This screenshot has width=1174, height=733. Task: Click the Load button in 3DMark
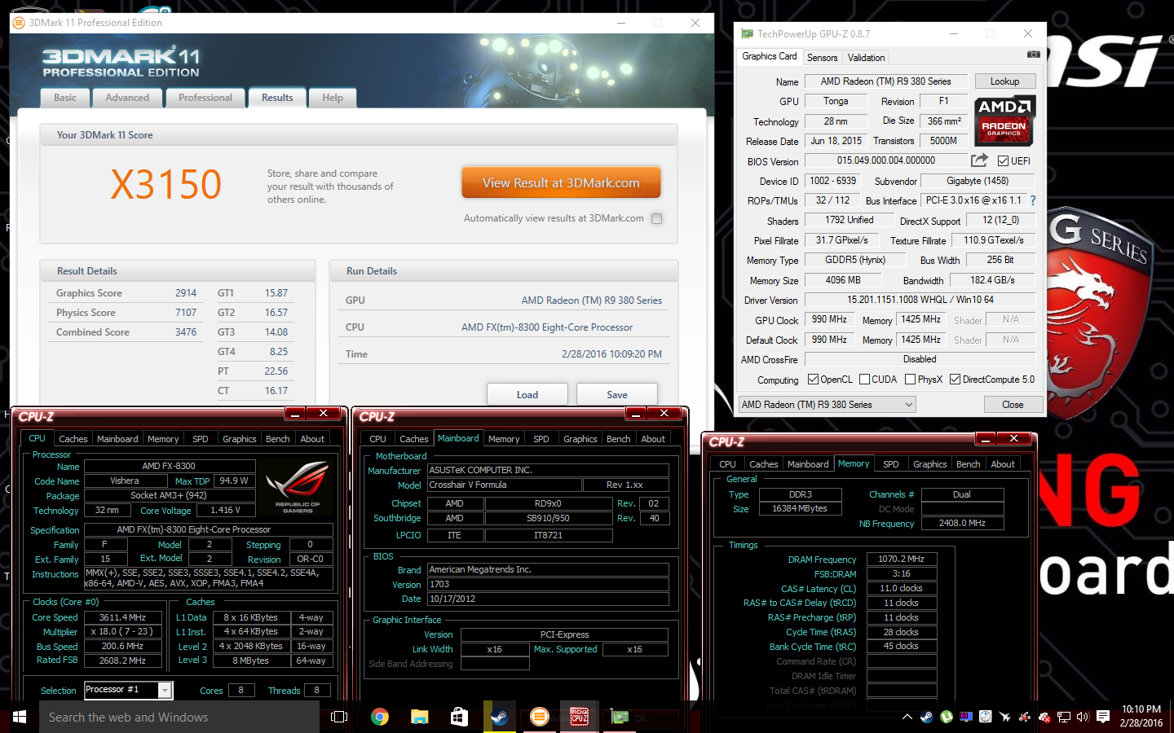pos(527,395)
